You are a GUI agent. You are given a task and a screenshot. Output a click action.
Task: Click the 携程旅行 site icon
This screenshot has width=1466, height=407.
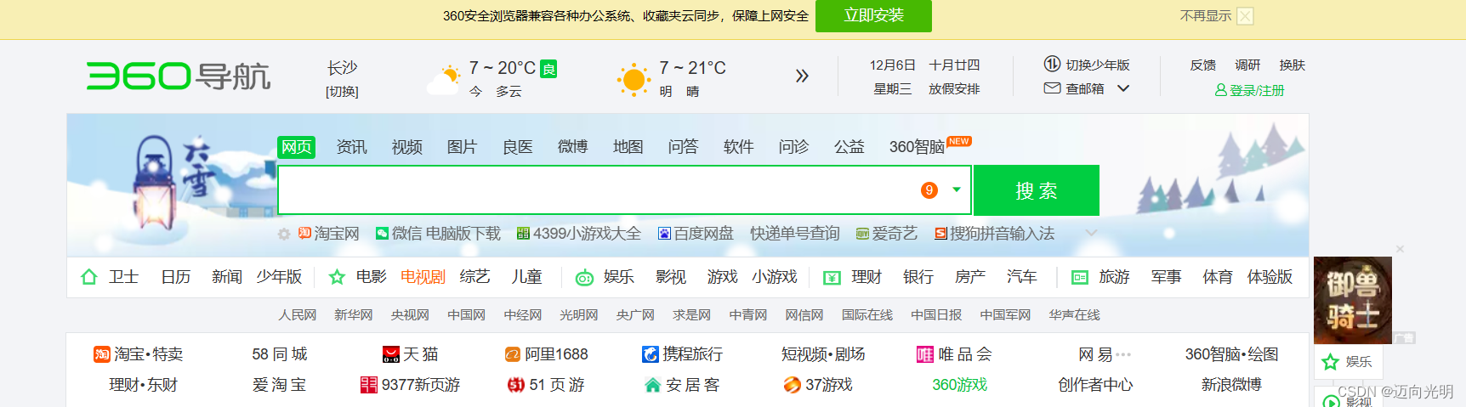coord(651,354)
